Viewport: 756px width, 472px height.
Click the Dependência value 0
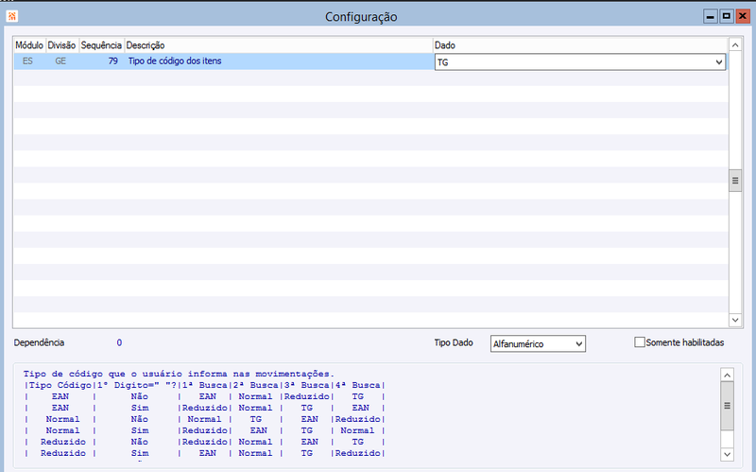(x=119, y=342)
